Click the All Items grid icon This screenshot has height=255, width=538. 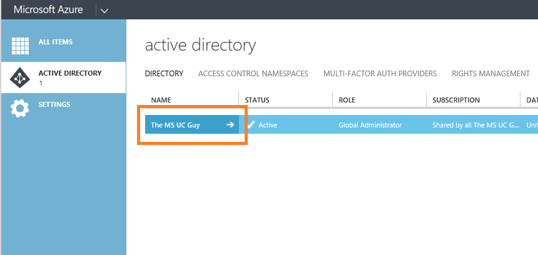click(x=20, y=46)
